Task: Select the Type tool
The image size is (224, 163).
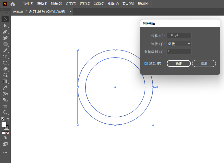Action: pyautogui.click(x=5, y=56)
